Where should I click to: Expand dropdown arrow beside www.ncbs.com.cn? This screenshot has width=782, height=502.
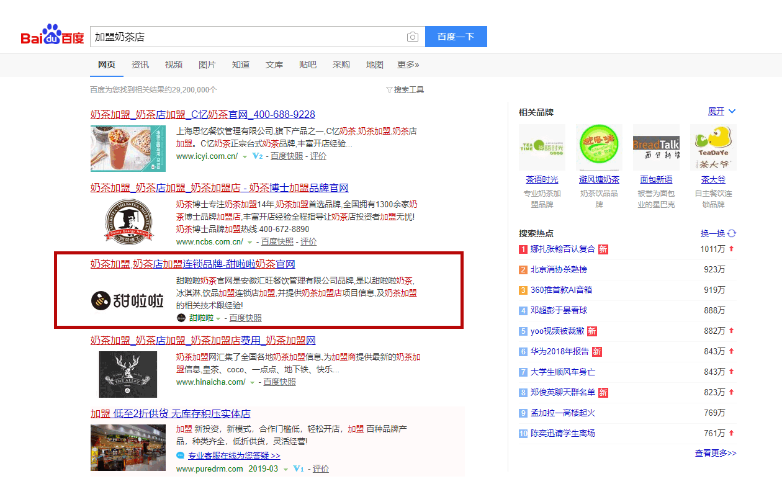[250, 242]
